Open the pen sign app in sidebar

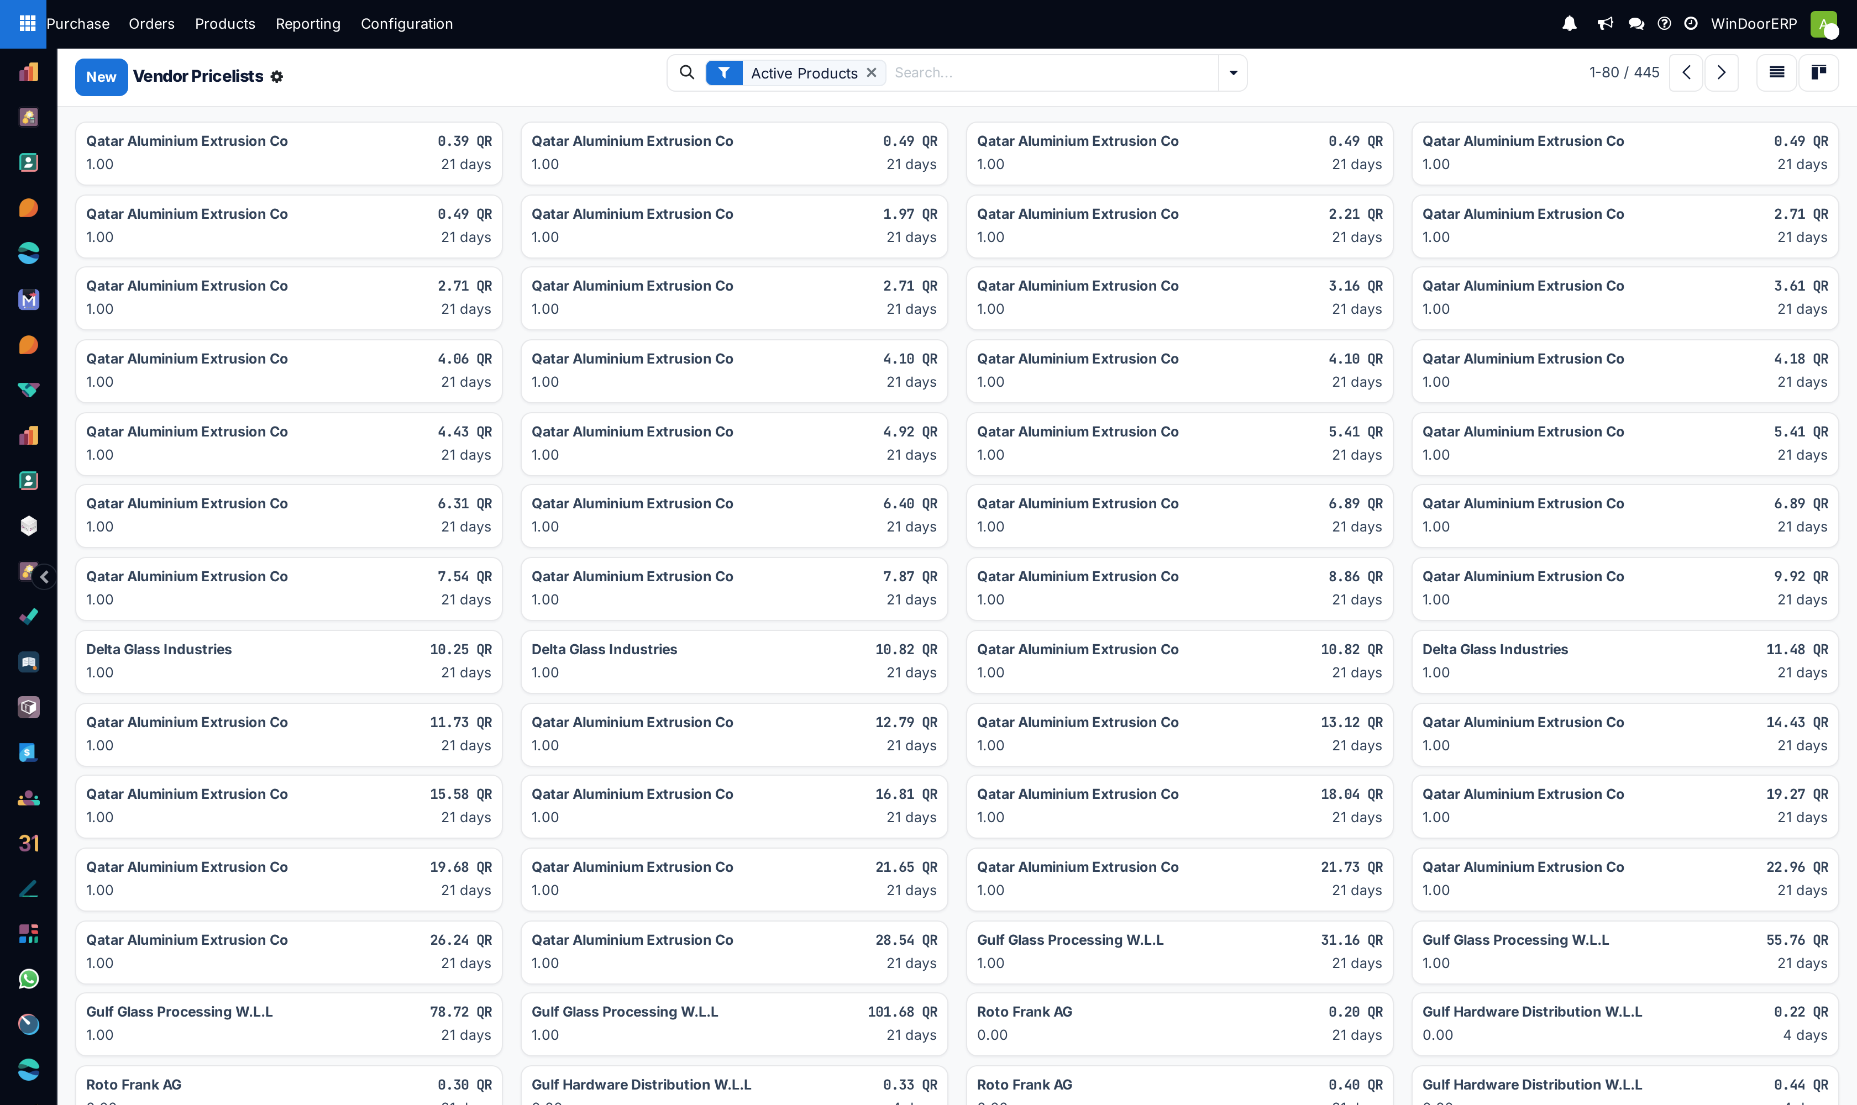(x=28, y=888)
